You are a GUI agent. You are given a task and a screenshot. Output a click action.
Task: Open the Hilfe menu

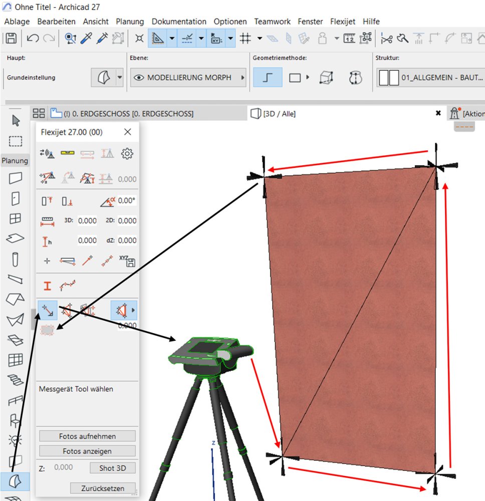click(371, 22)
